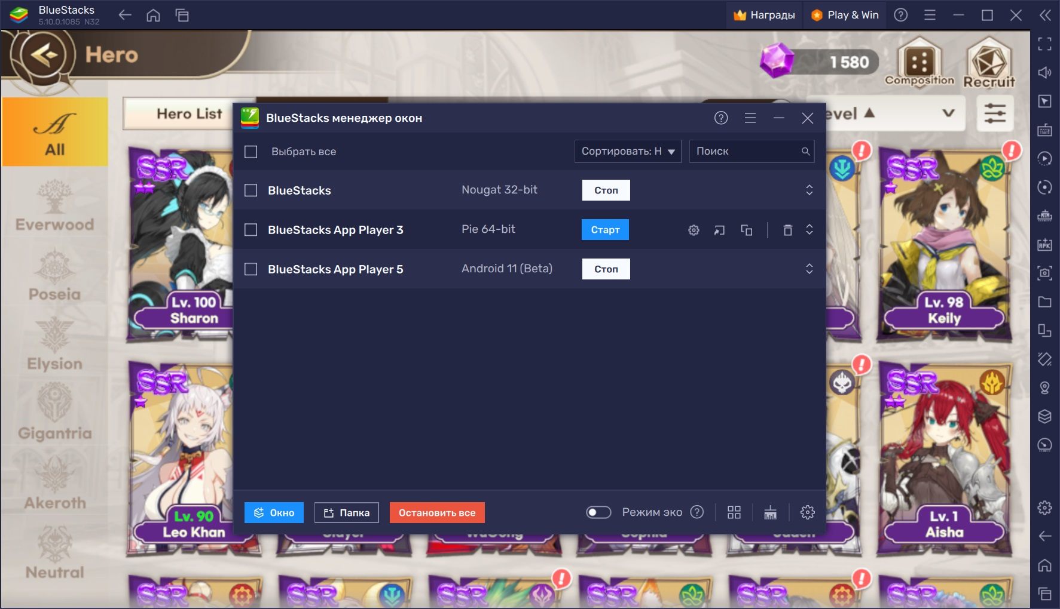
Task: Open disk cleanup broom icon
Action: (770, 512)
